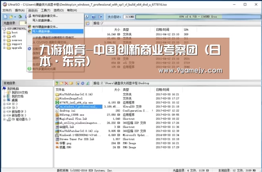Open the dropdown arrow beside the Open icon
Screen dimensions: 262x172
tap(15, 17)
